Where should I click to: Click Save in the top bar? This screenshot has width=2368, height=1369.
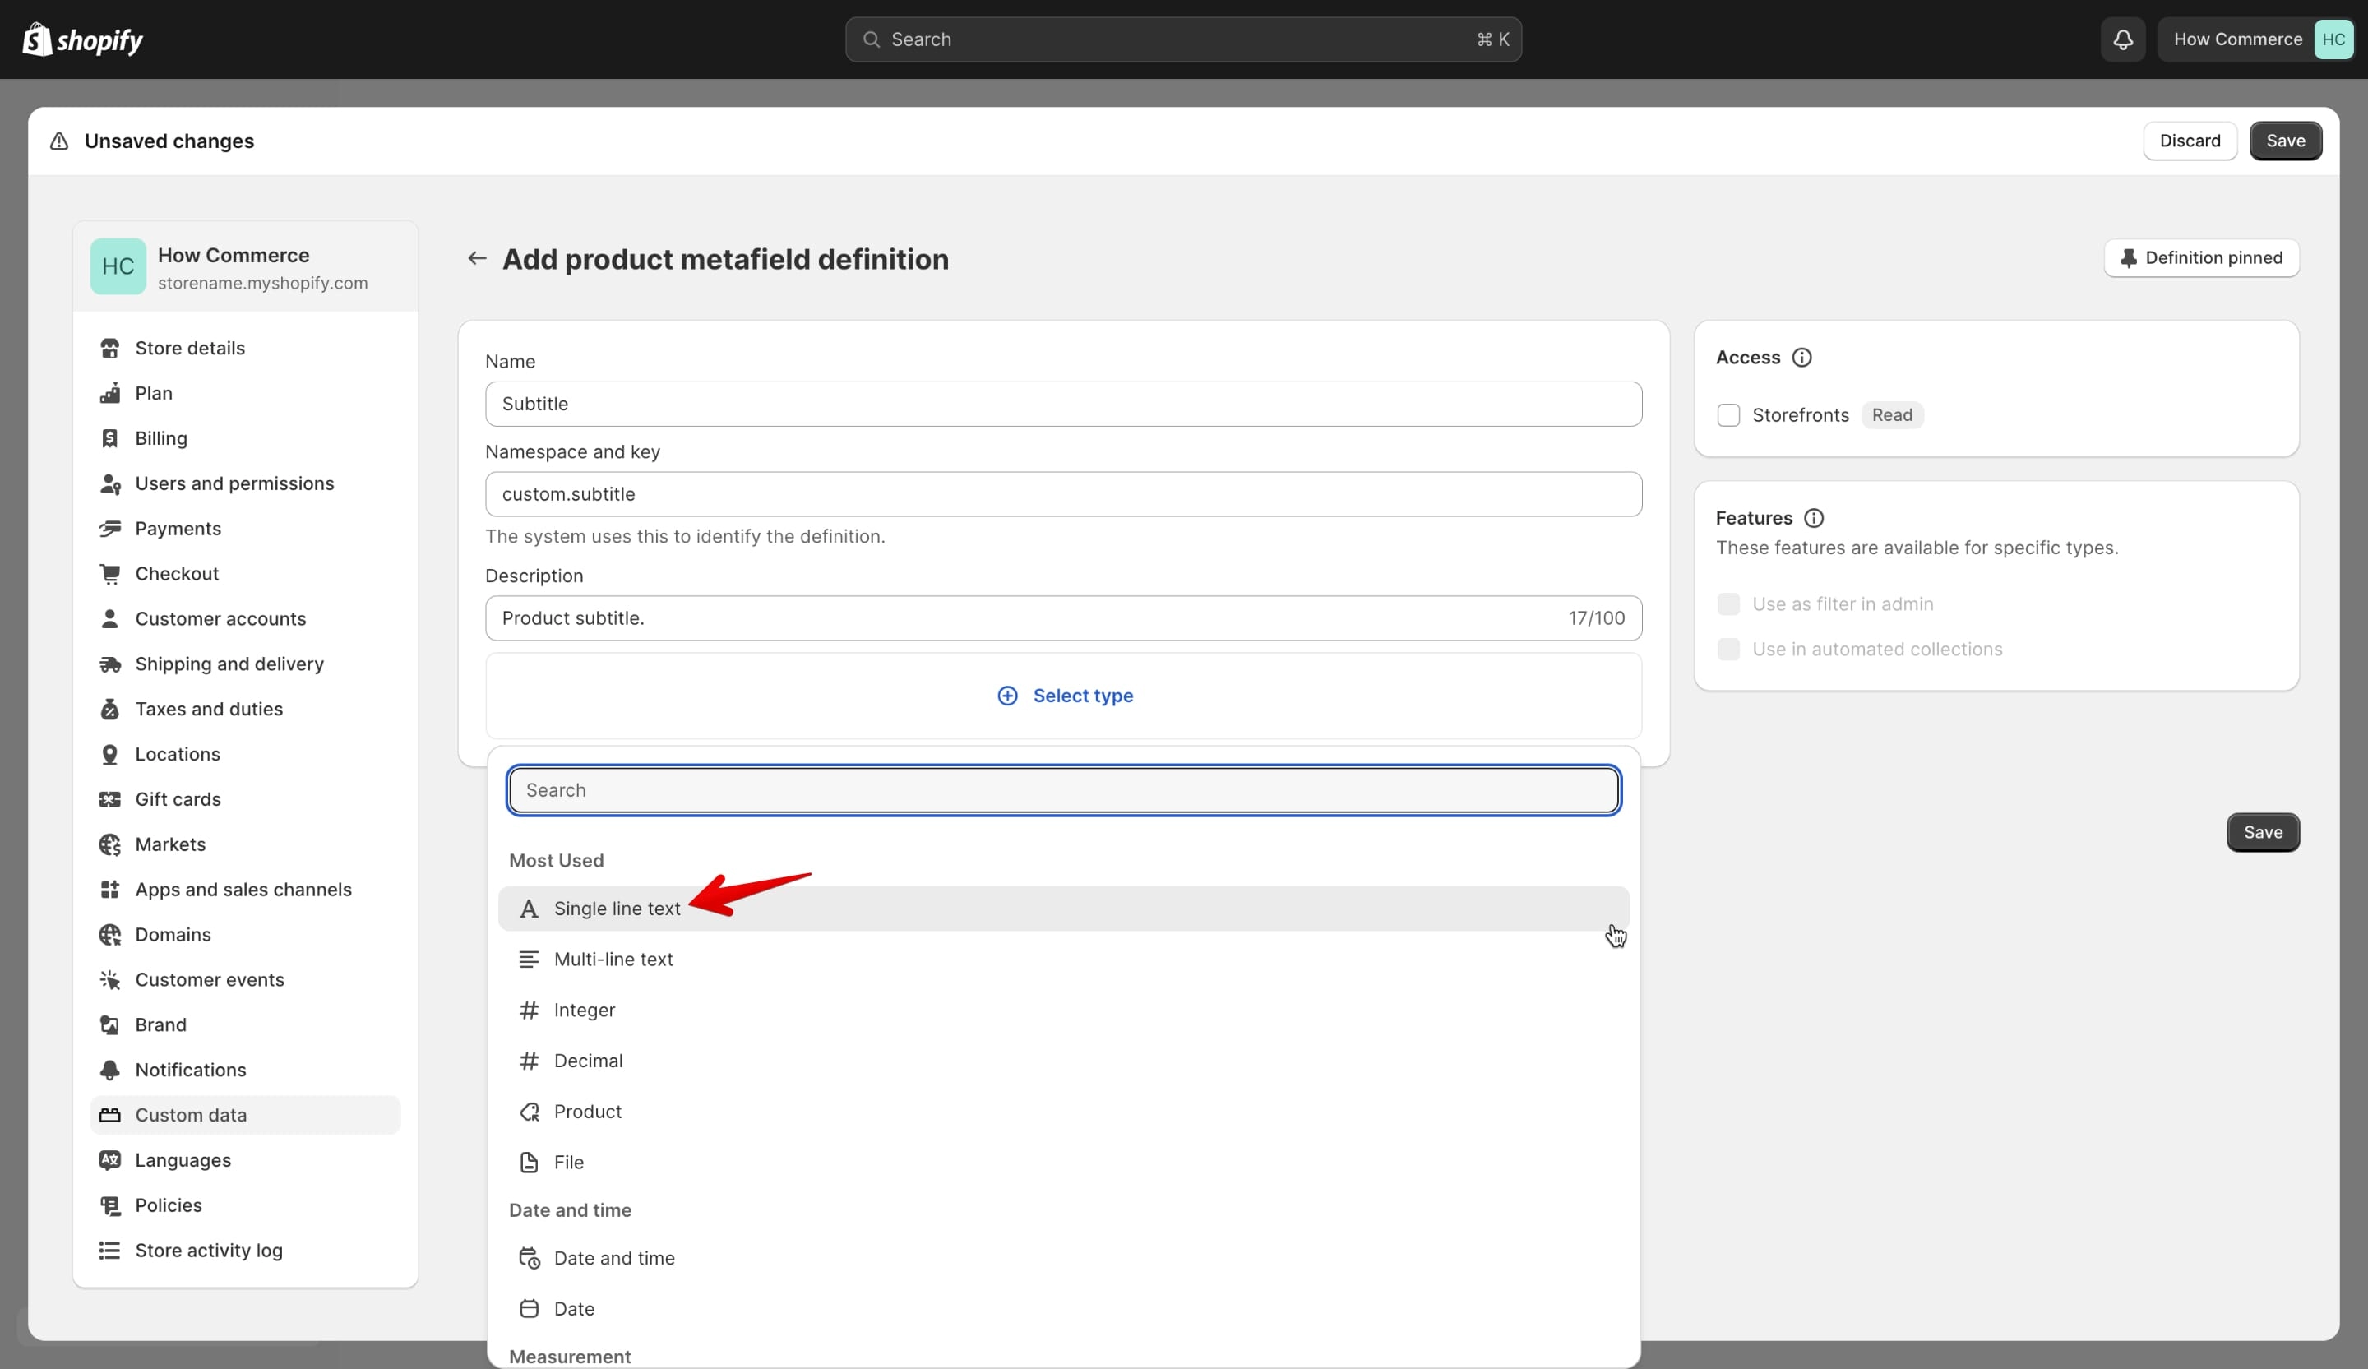click(x=2285, y=141)
